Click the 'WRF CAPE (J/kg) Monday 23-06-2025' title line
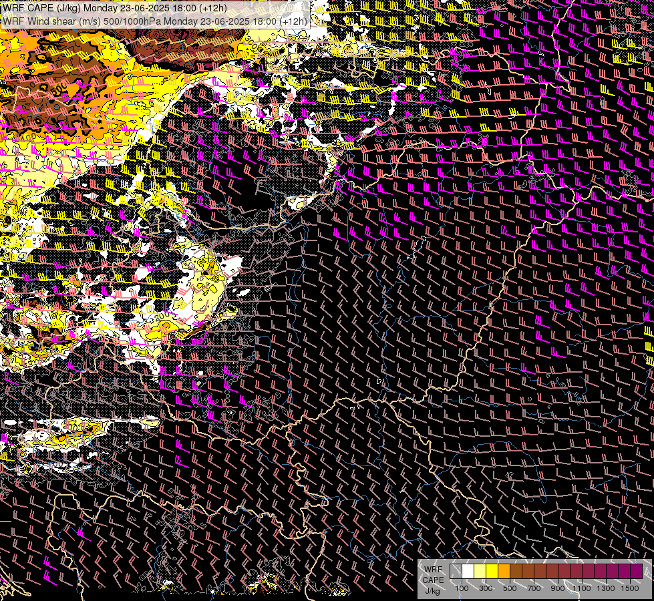The height and width of the screenshot is (601, 654). [x=115, y=8]
